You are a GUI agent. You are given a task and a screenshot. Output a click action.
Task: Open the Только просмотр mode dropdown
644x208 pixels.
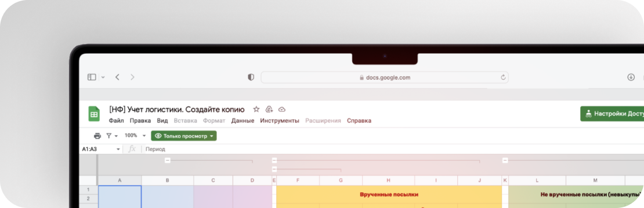[183, 136]
